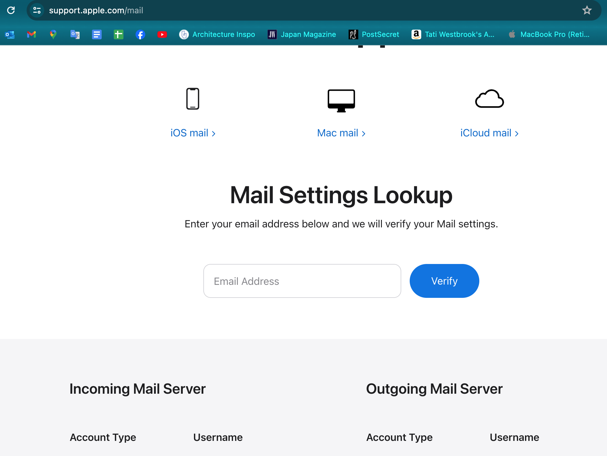Open the Architecture Inspo bookmark
The height and width of the screenshot is (456, 607).
click(x=217, y=34)
